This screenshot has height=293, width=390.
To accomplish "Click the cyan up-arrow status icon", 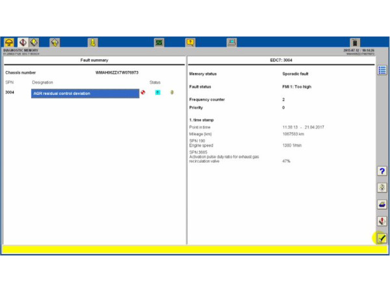I will pyautogui.click(x=157, y=92).
